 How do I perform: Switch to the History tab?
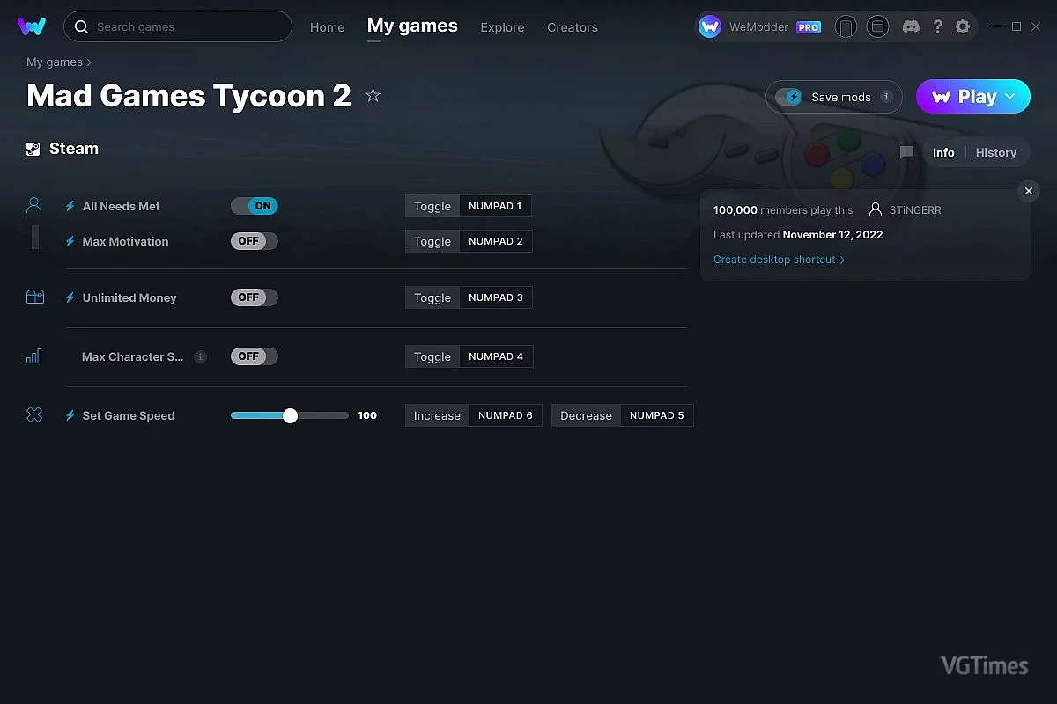[996, 152]
